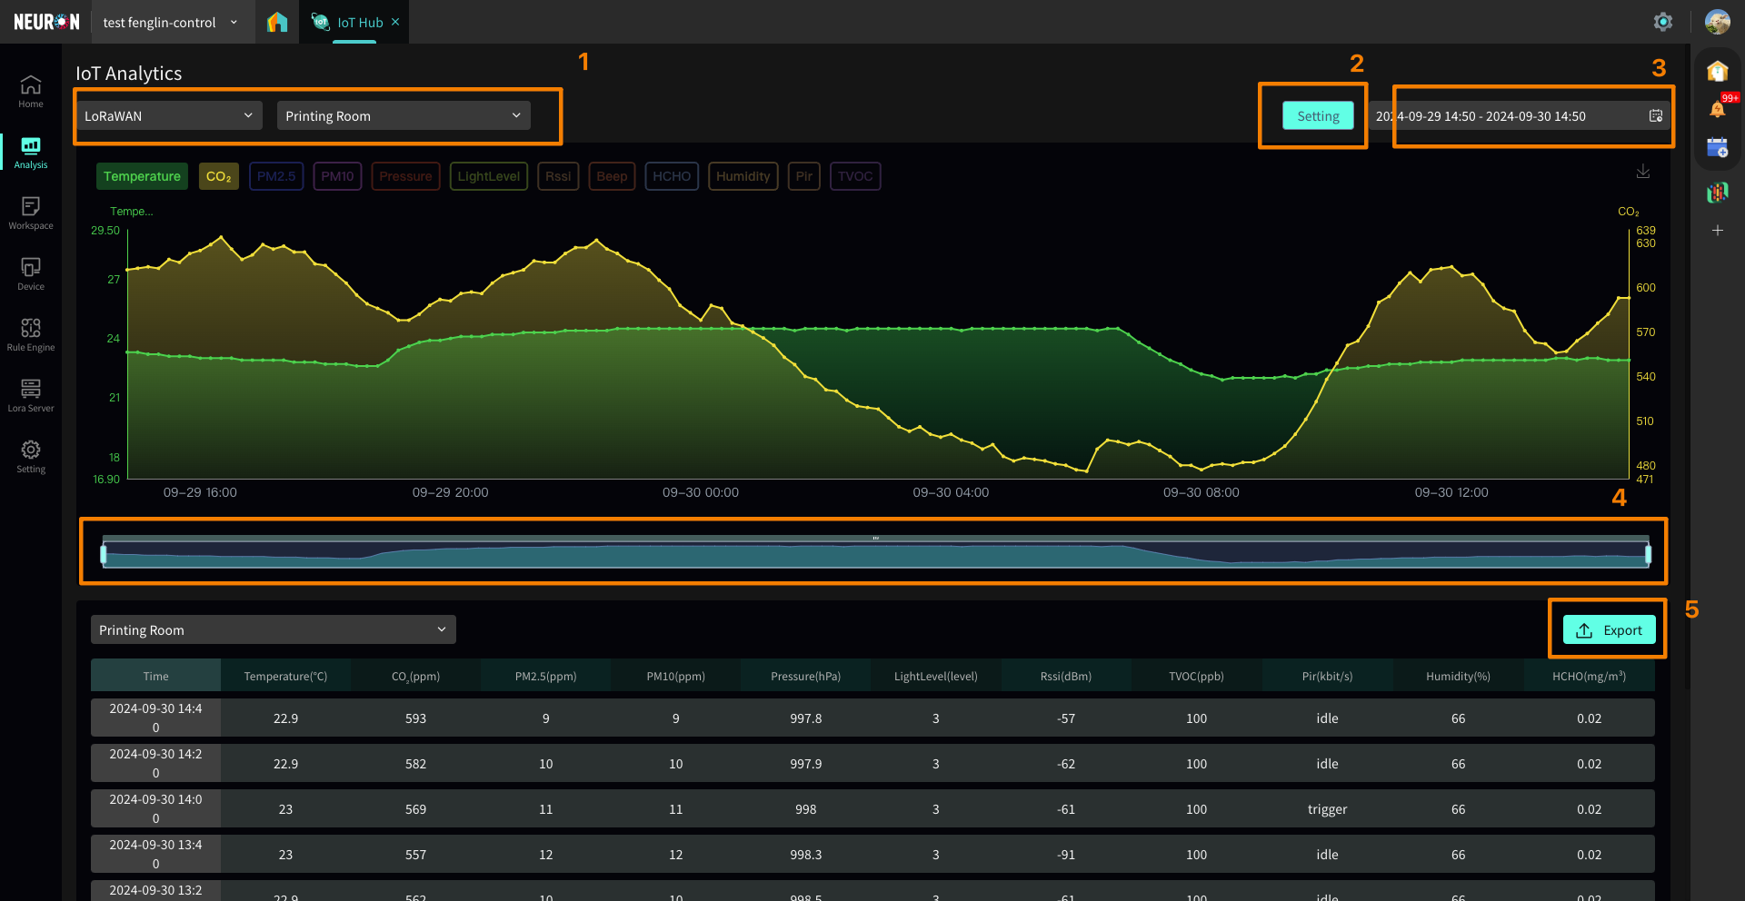Open the date range calendar picker icon

click(x=1656, y=115)
